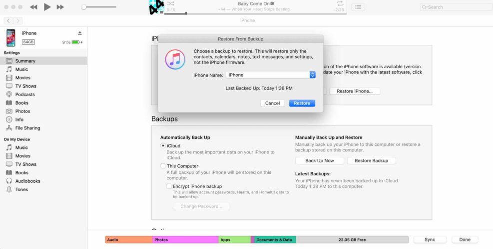Click Restore in the dialog
The height and width of the screenshot is (249, 493).
302,103
